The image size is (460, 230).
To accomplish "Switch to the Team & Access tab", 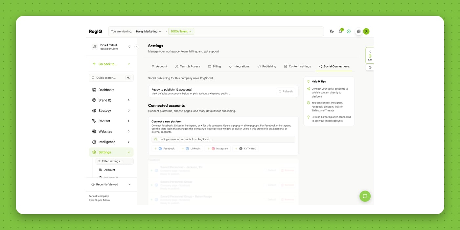I will [x=188, y=66].
